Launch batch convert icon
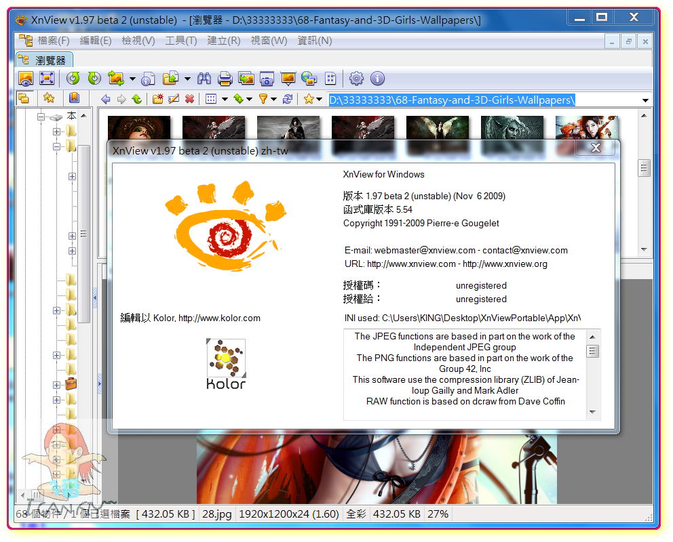 246,79
